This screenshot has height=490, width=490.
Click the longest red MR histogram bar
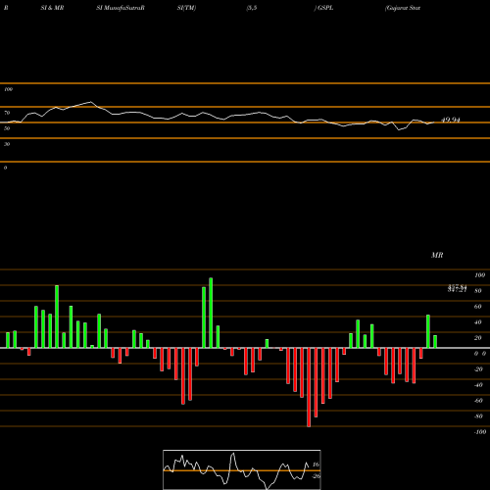pos(309,387)
